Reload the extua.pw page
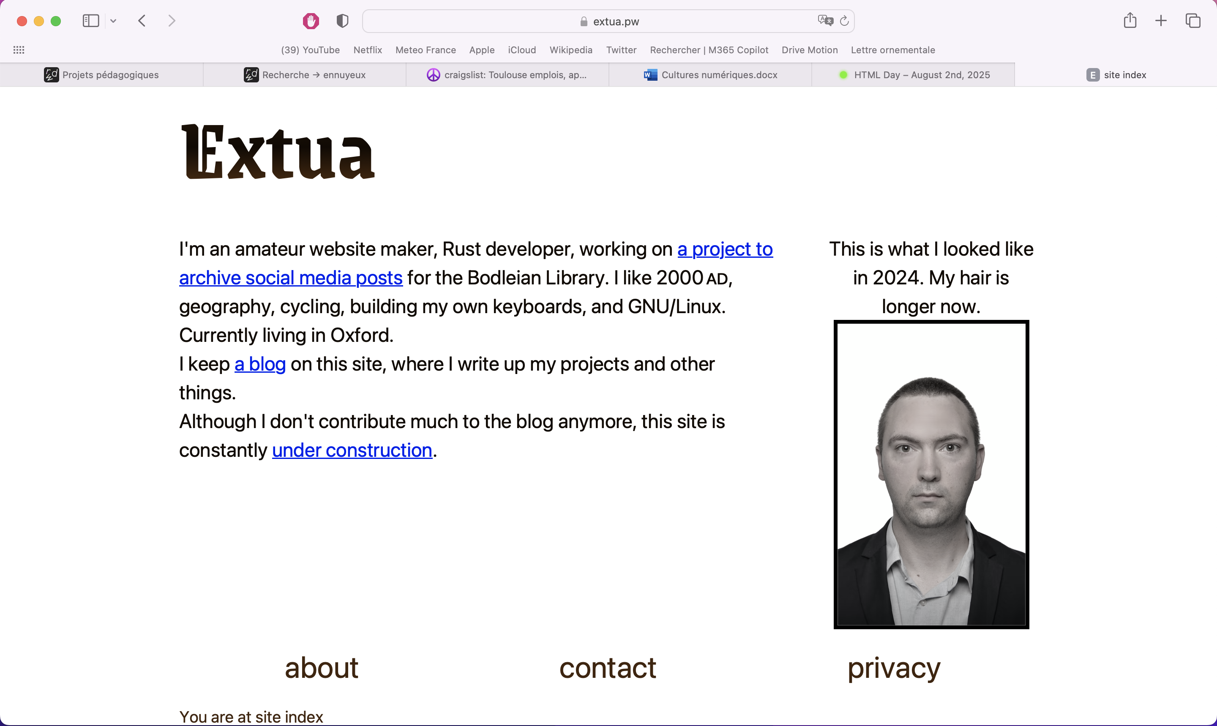 [x=844, y=21]
